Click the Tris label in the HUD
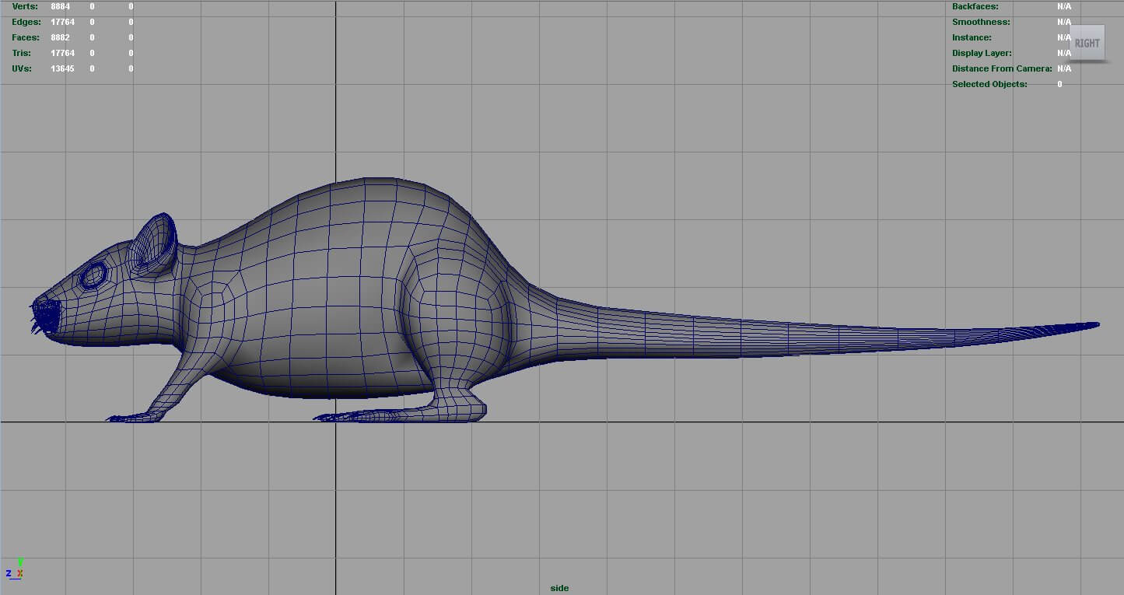Screen dimensions: 1124x595 tap(22, 53)
